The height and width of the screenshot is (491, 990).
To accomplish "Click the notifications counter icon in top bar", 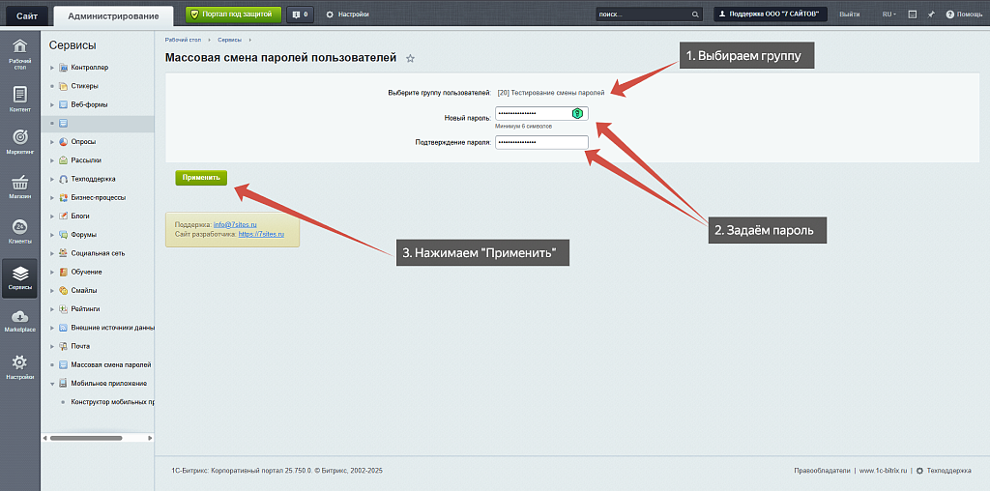I will 301,14.
